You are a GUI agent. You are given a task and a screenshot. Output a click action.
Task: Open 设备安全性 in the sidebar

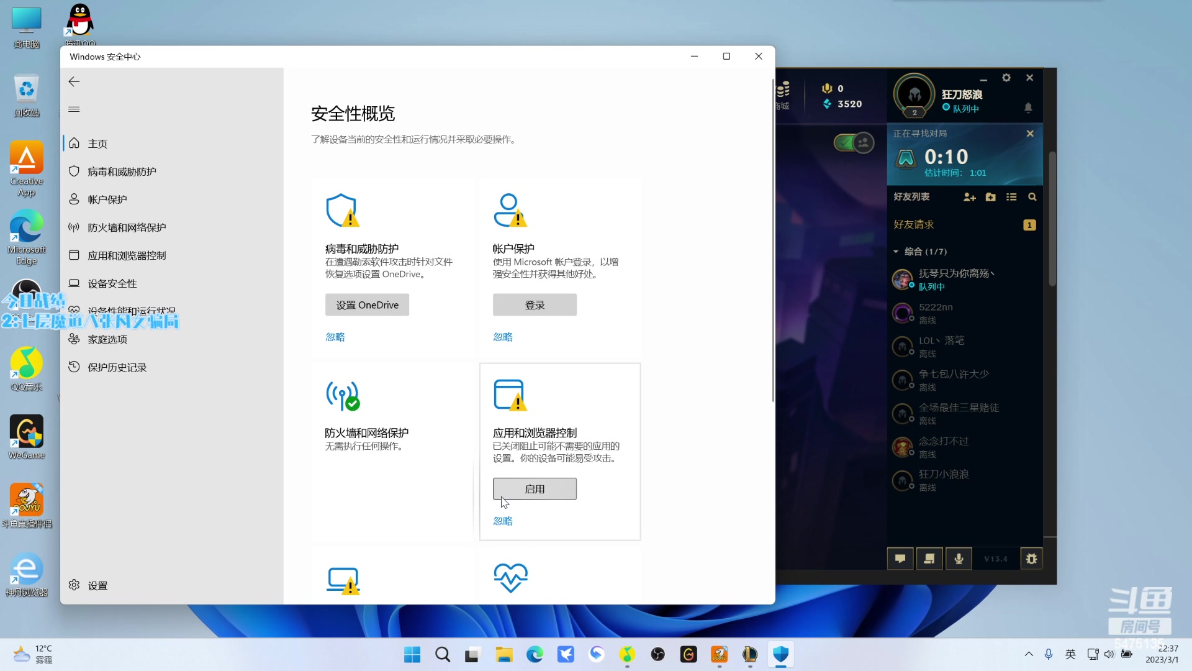point(172,283)
